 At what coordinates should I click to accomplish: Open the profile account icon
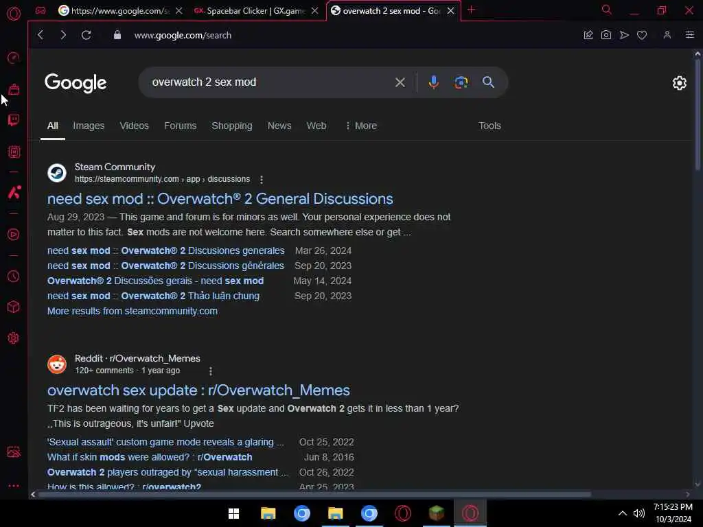click(x=667, y=35)
